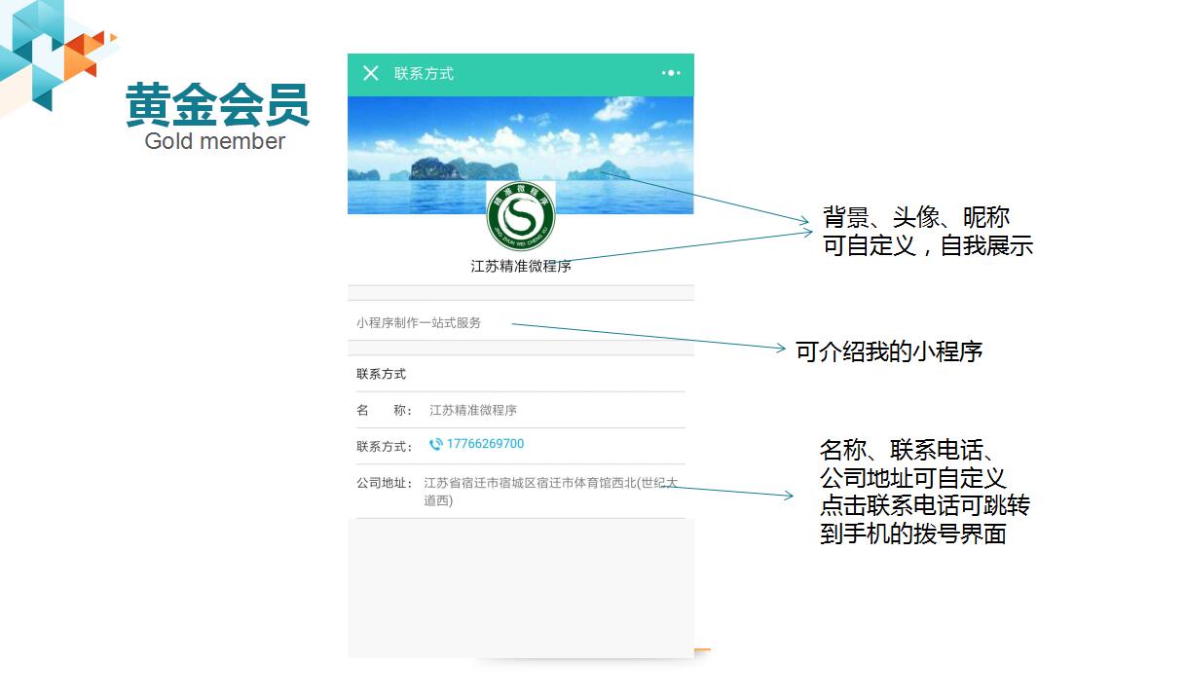
Task: Close the 联系方式 page with the X icon
Action: [370, 74]
